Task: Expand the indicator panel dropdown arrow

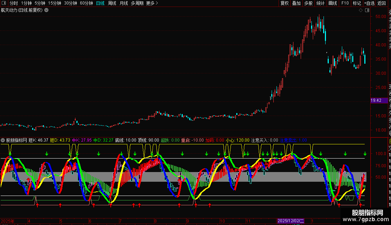Action: point(3,140)
